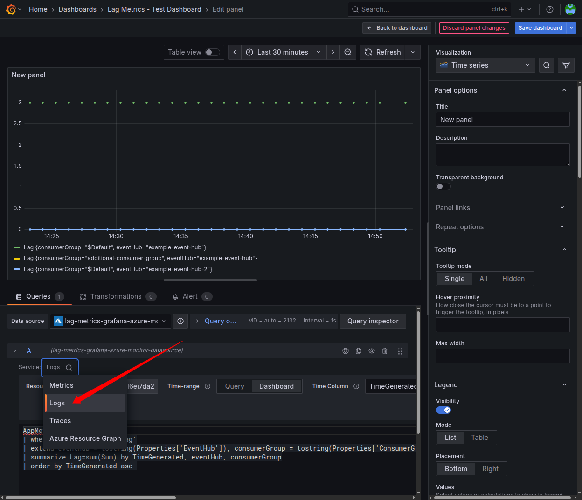Screen dimensions: 582x500
Task: Set legend placement to Right
Action: pyautogui.click(x=490, y=469)
